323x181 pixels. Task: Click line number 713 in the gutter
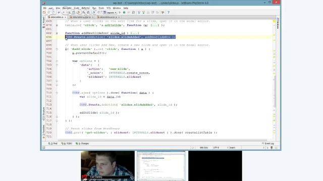(x=49, y=105)
